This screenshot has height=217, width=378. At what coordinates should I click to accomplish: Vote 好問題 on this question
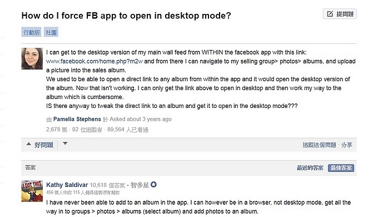click(40, 145)
